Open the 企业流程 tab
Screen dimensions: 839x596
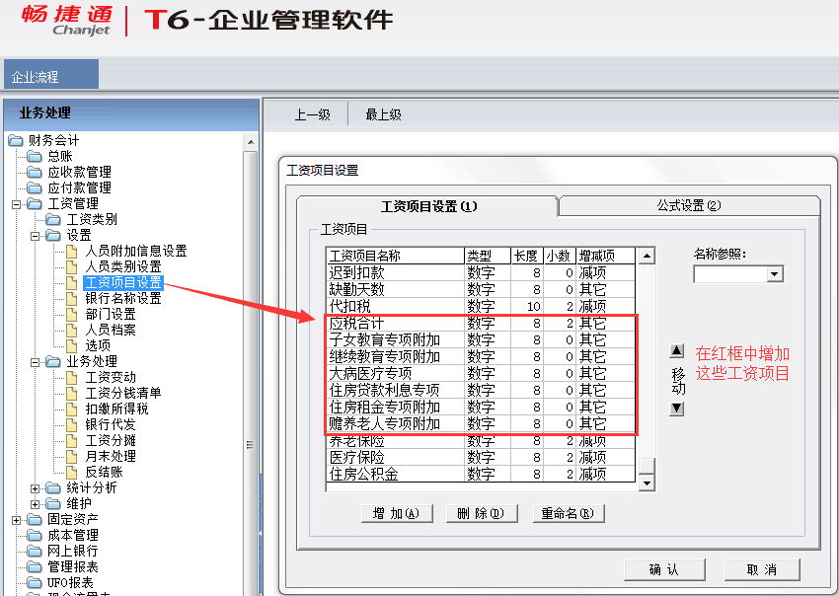click(x=50, y=74)
